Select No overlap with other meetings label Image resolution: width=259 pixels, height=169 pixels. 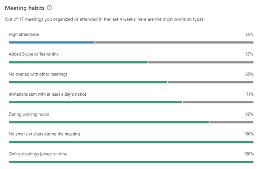pos(38,74)
